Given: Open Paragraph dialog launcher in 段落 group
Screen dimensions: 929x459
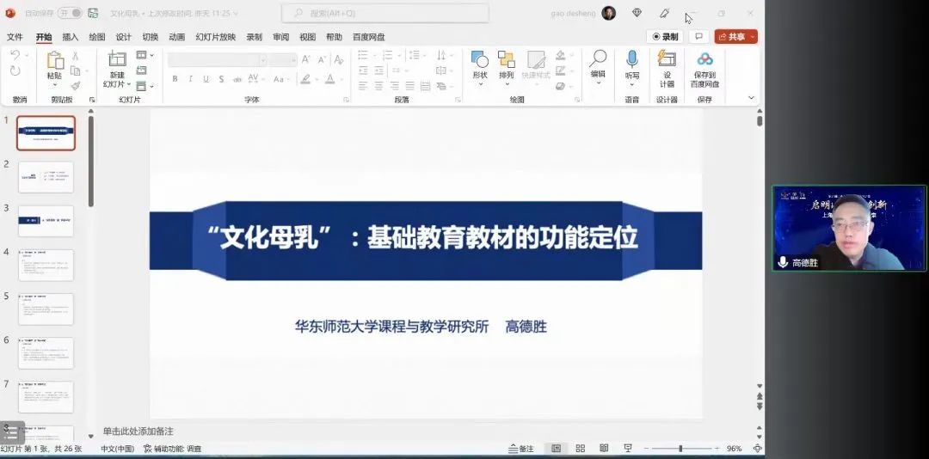Looking at the screenshot, I should pos(458,100).
